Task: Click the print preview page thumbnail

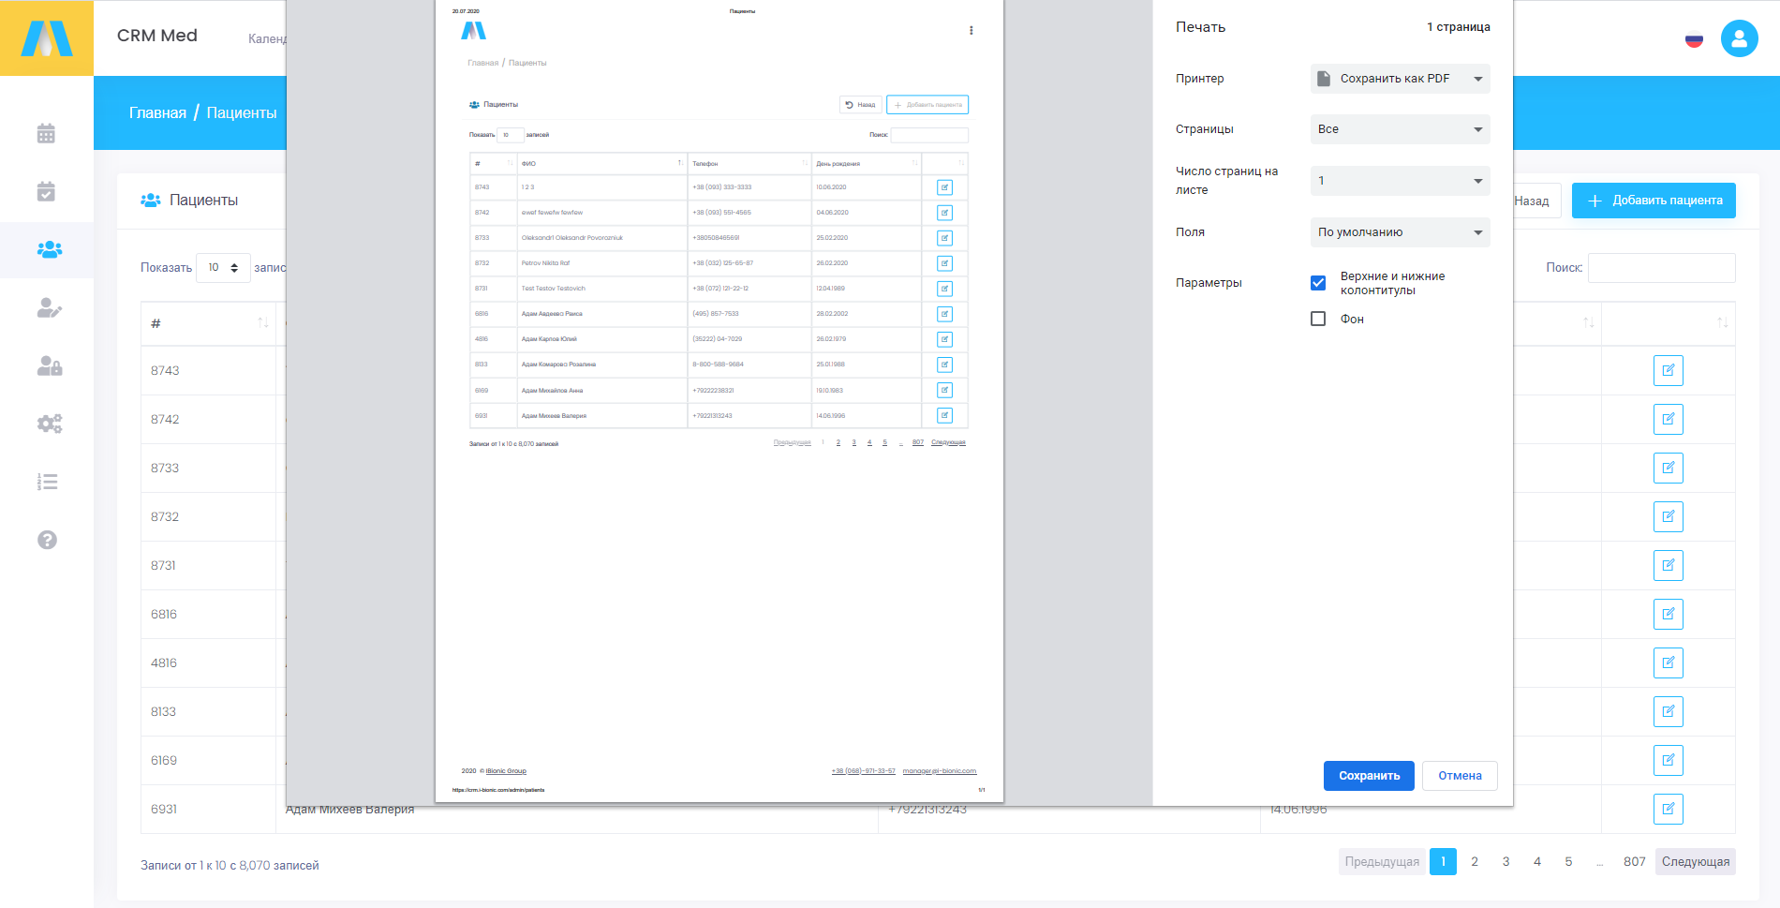Action: 719,401
